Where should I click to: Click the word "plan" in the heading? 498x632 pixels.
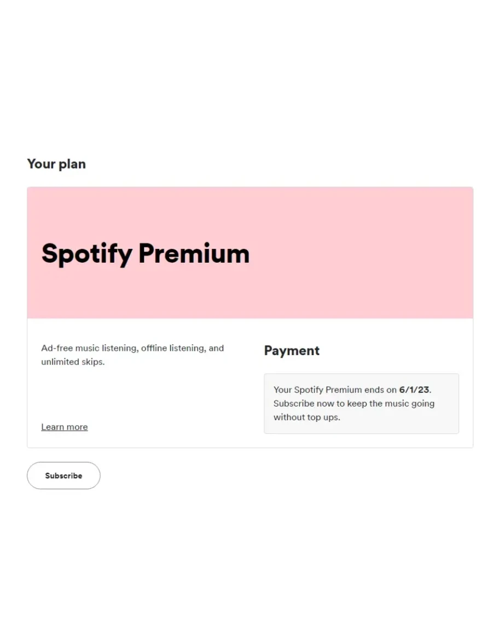tap(72, 164)
